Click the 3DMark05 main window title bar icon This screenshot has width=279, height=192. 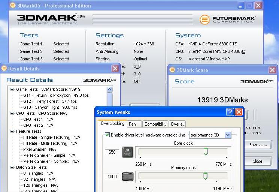pyautogui.click(x=13, y=5)
